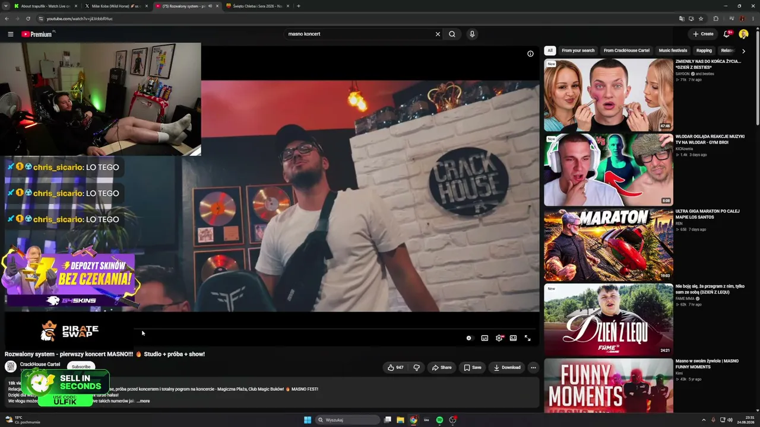Open the tab search dropdown arrow
Image resolution: width=760 pixels, height=427 pixels.
(x=5, y=6)
